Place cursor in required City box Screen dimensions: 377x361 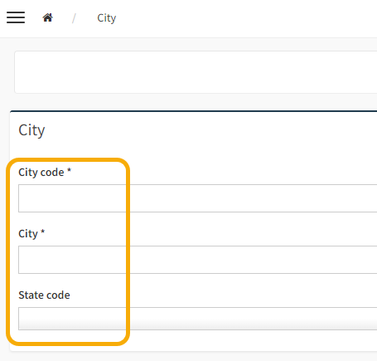tap(198, 260)
